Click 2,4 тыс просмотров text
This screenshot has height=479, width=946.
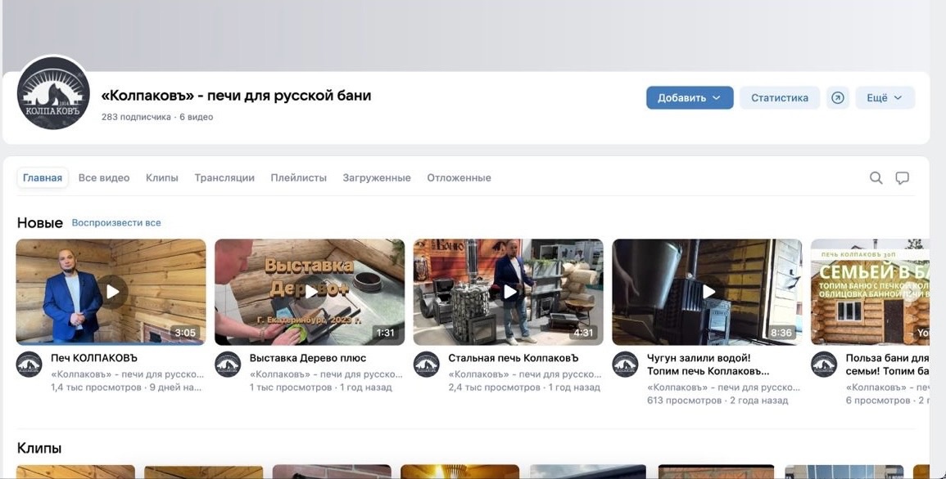pyautogui.click(x=494, y=387)
